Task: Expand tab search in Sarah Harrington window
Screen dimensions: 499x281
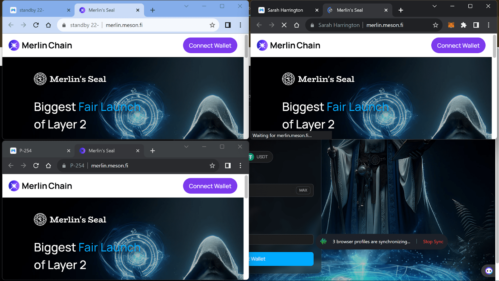Action: [434, 6]
